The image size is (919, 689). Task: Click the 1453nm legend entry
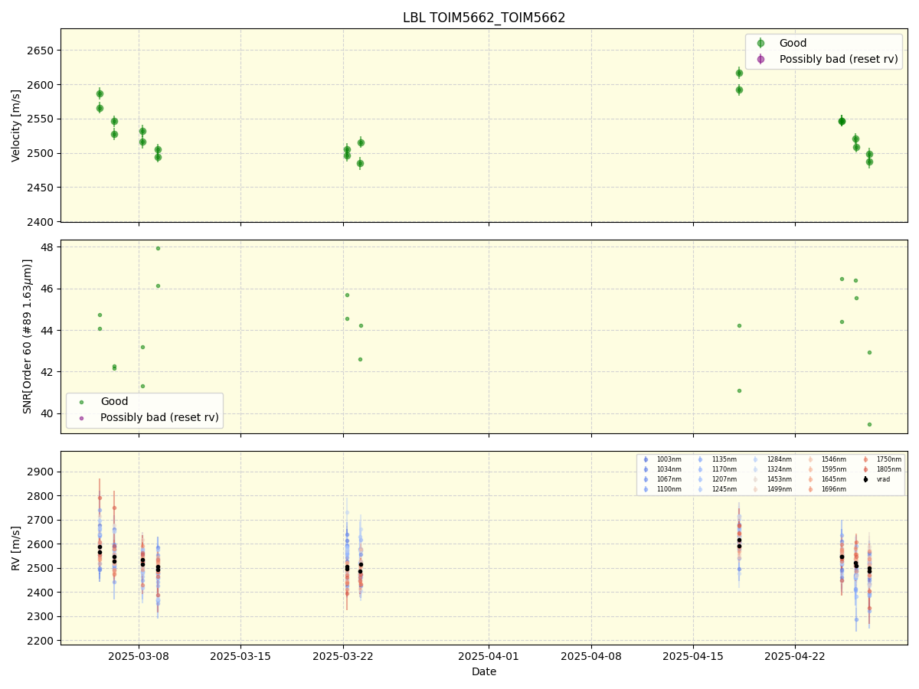[773, 479]
